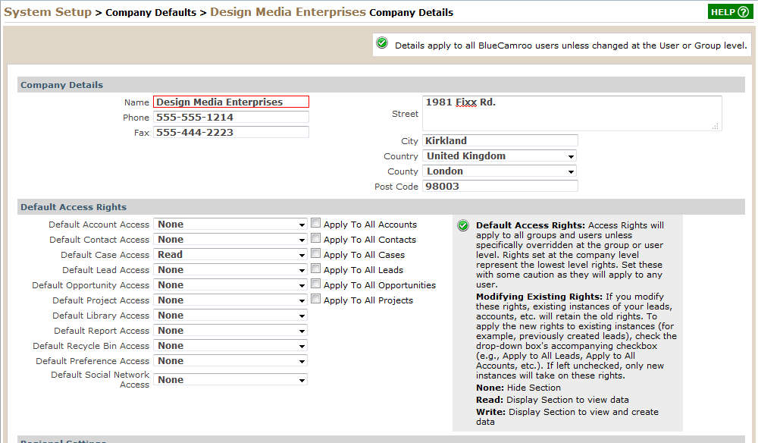Screen dimensions: 758x443
Task: Open the Default Recycle Bin Access dropdown
Action: point(230,346)
